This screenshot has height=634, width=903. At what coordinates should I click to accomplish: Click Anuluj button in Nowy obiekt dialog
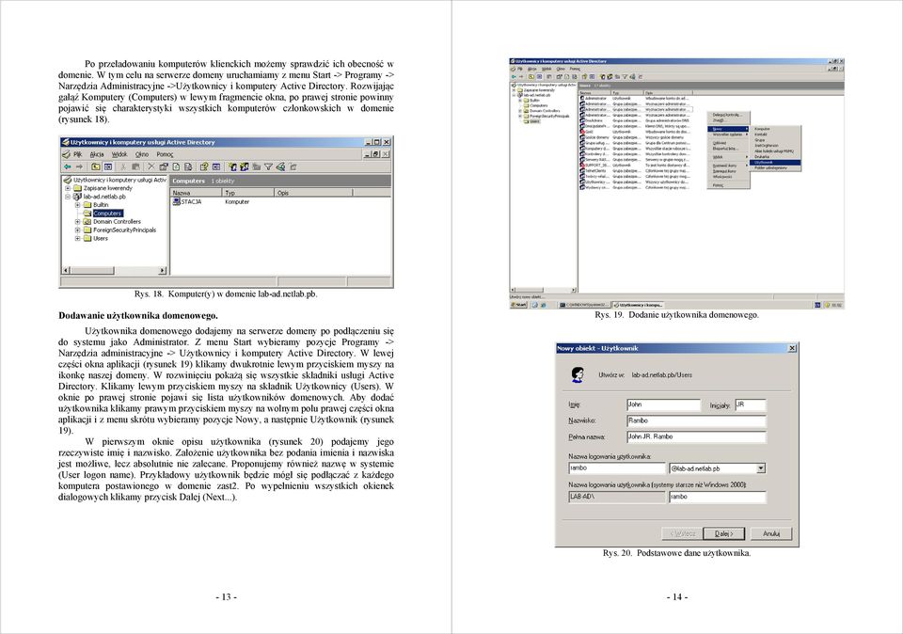[771, 533]
